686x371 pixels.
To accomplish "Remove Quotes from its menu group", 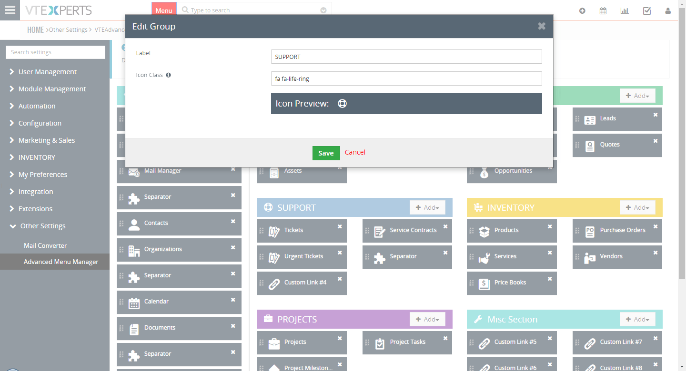I will pyautogui.click(x=656, y=140).
